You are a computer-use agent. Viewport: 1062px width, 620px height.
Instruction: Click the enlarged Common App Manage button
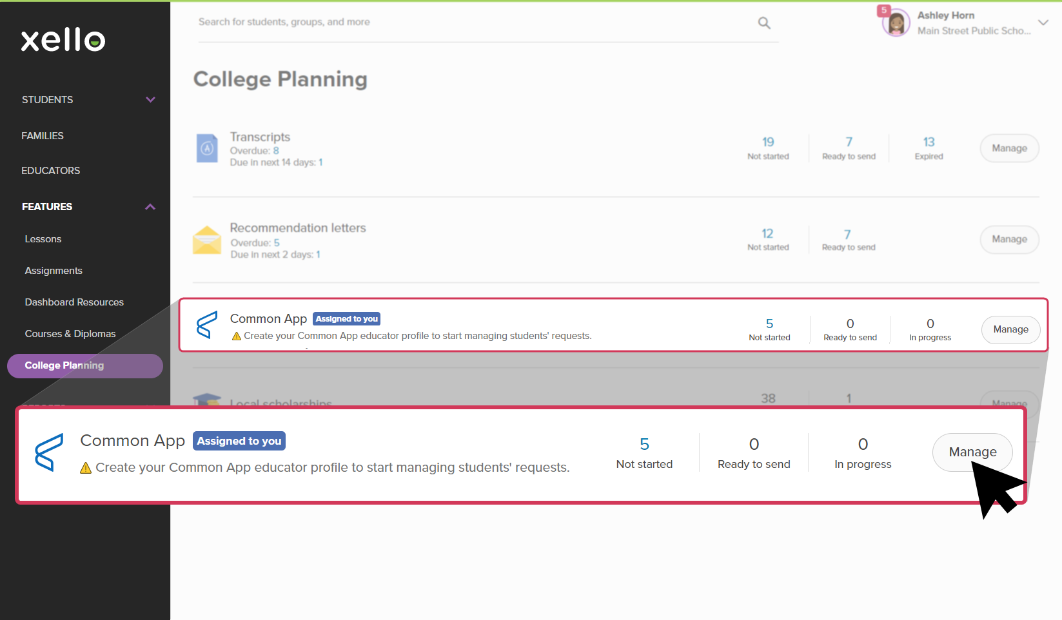[x=972, y=452]
